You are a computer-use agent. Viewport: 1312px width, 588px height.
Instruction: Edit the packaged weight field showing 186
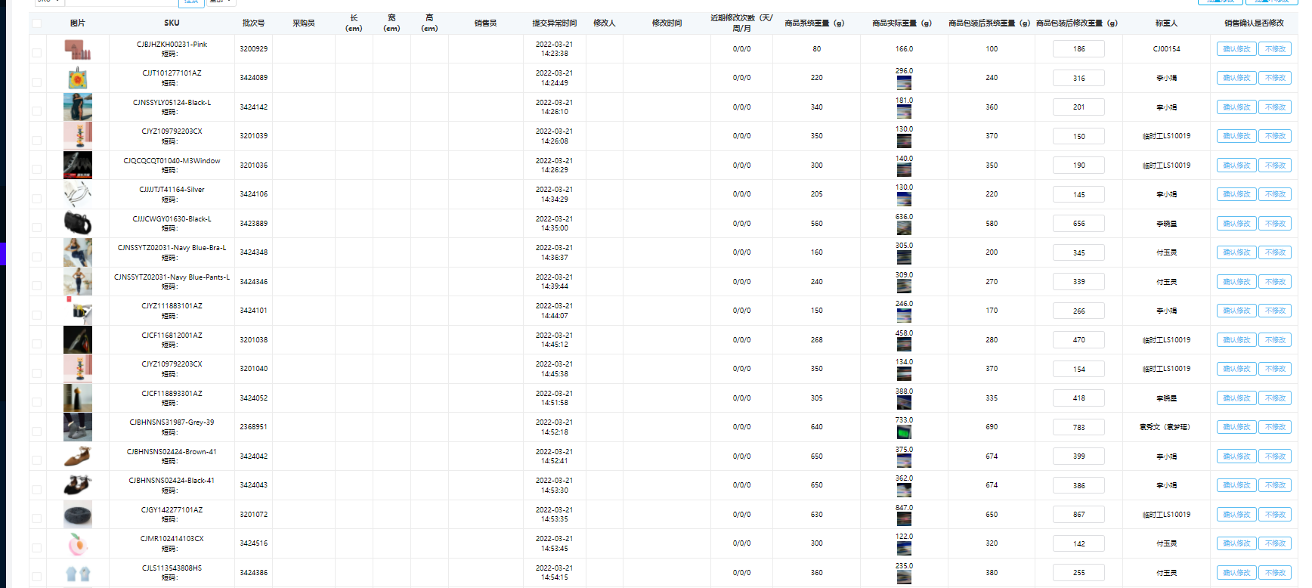[1078, 49]
